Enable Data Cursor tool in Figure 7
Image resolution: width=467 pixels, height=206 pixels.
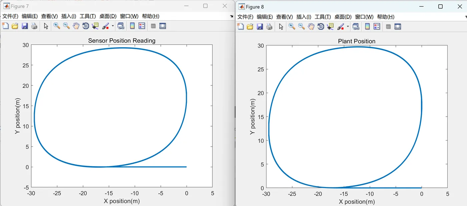click(x=95, y=26)
